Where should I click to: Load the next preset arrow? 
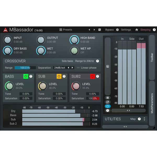(94, 30)
